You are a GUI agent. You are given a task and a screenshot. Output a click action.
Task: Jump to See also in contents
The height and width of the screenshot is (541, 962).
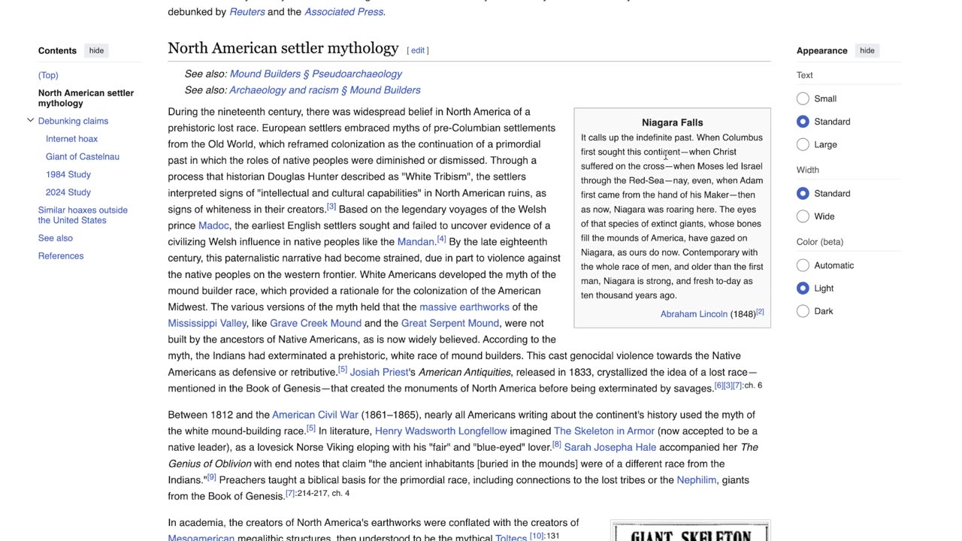pos(56,238)
